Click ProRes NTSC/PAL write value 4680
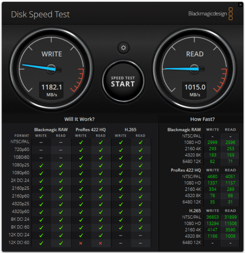 coord(212,177)
